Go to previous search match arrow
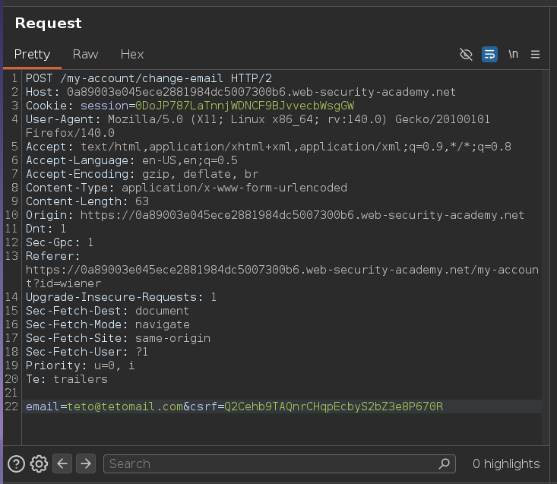 (62, 463)
